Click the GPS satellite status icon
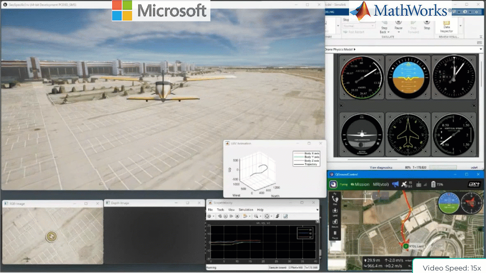486x273 pixels. [405, 184]
